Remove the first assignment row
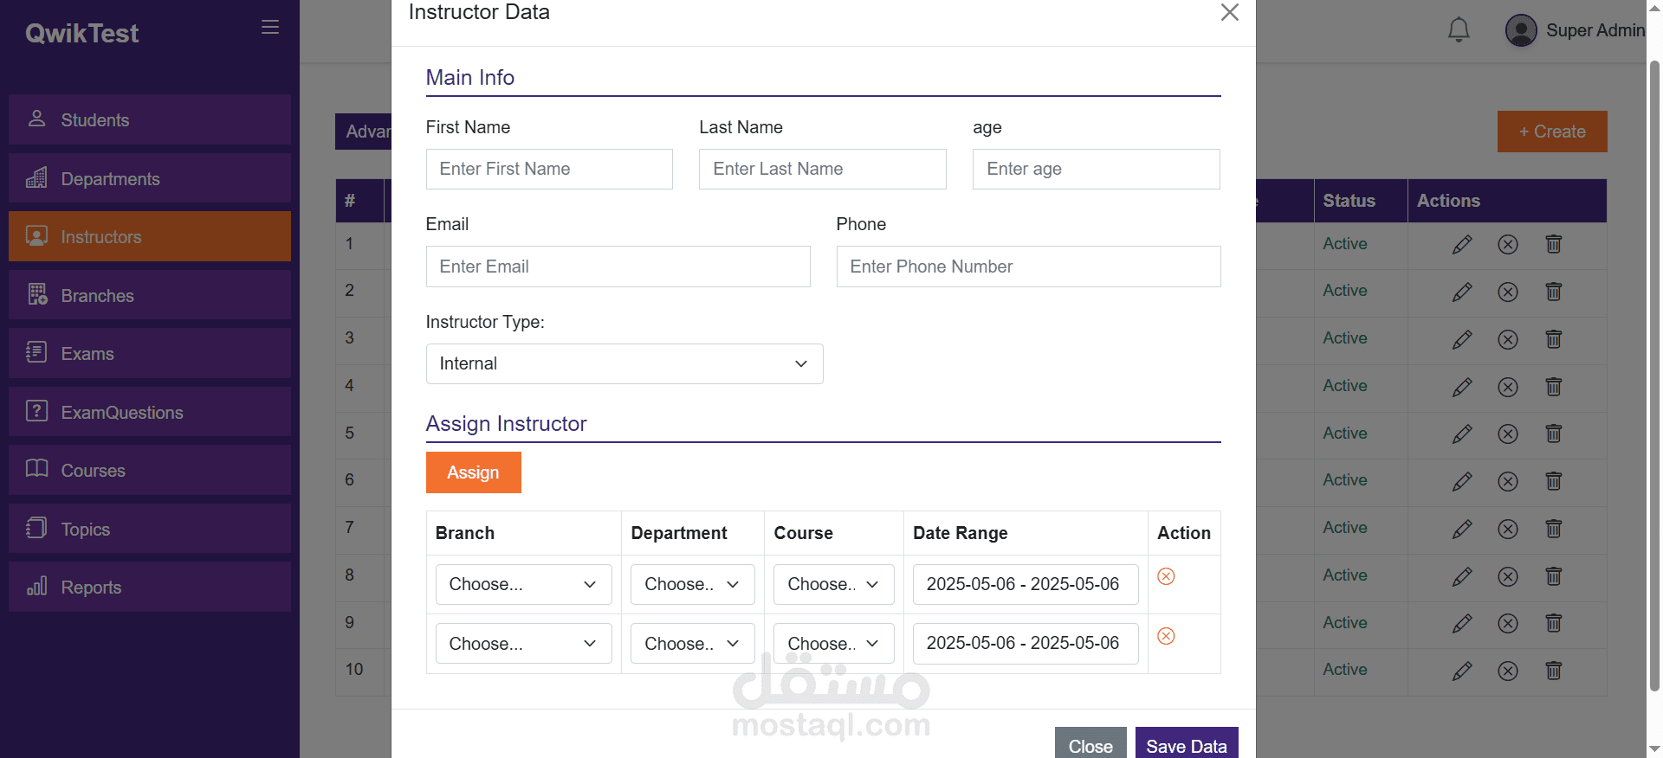Viewport: 1663px width, 758px height. [x=1166, y=576]
